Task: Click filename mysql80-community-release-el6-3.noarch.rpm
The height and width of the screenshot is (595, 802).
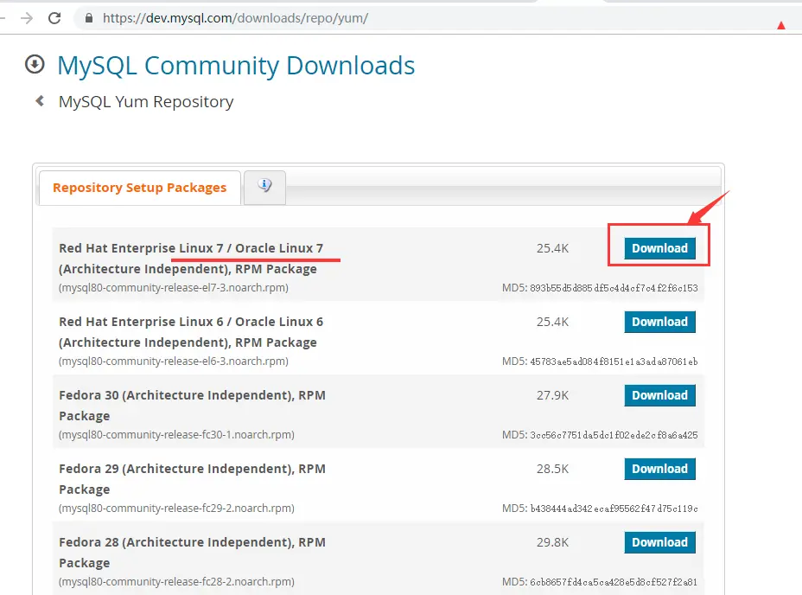Action: coord(174,361)
